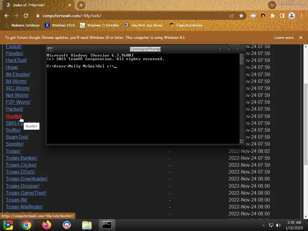Screen dimensions: 308x231
Task: Go back with the browser back arrow
Action: [7, 16]
